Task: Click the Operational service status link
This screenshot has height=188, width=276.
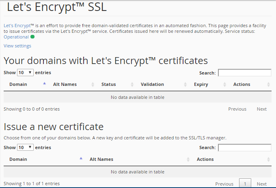Action: coord(16,37)
